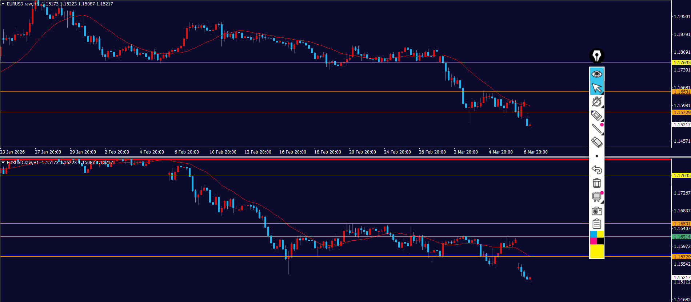The image size is (691, 302).
Task: Select the arrow cursor tool
Action: (596, 88)
